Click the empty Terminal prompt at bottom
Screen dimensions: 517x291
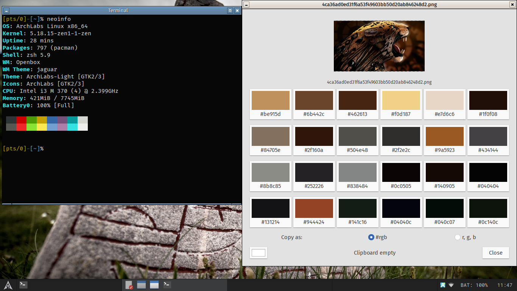coord(23,149)
